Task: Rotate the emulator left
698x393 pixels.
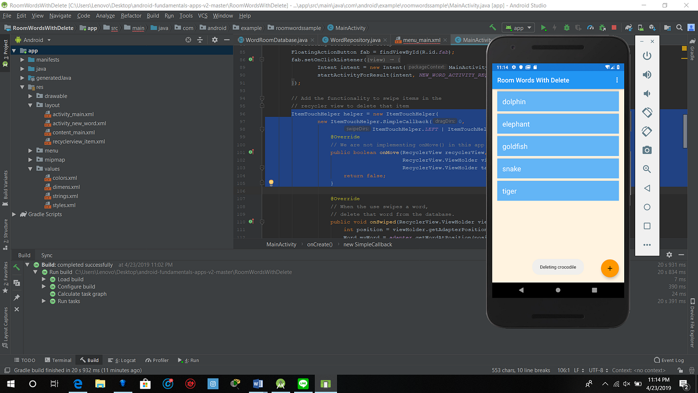Action: point(647,112)
